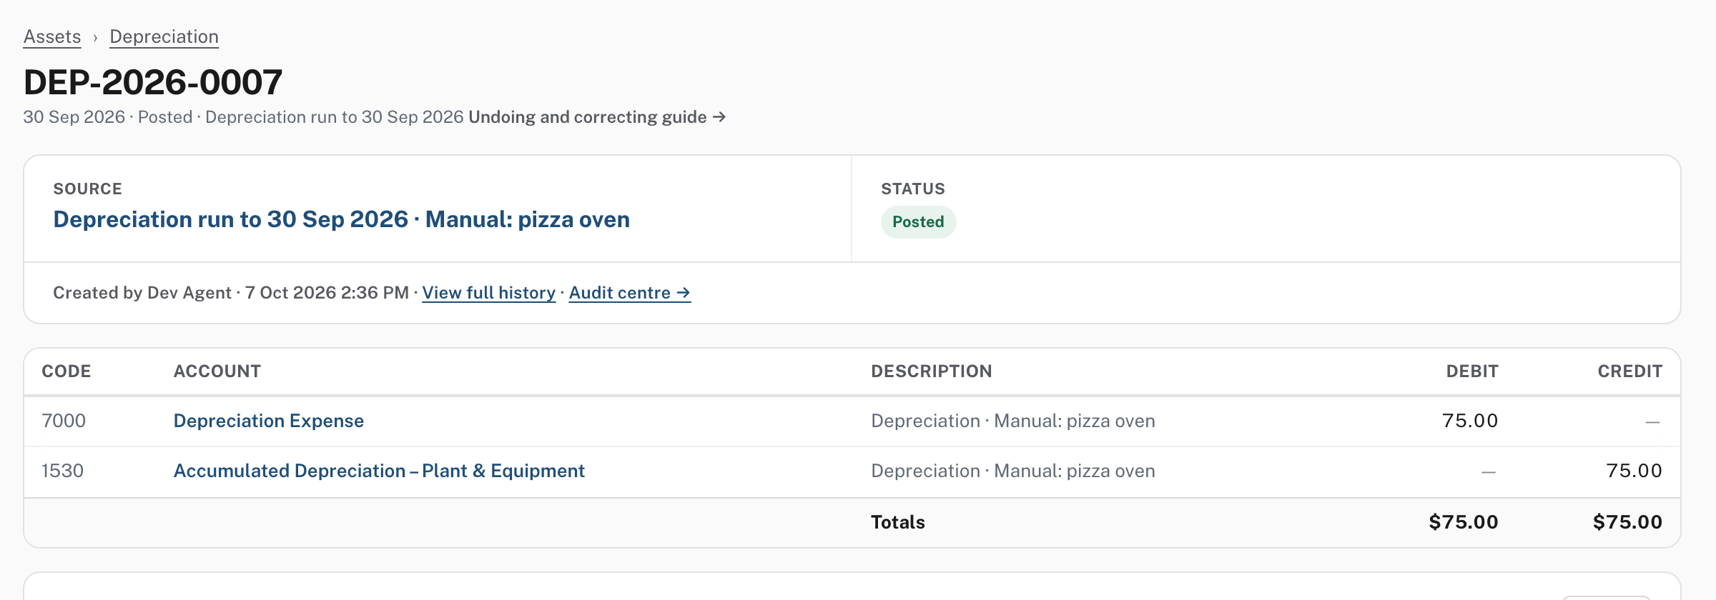Click the $75.00 credit total
Screen dimensions: 1716x600
coord(1627,522)
